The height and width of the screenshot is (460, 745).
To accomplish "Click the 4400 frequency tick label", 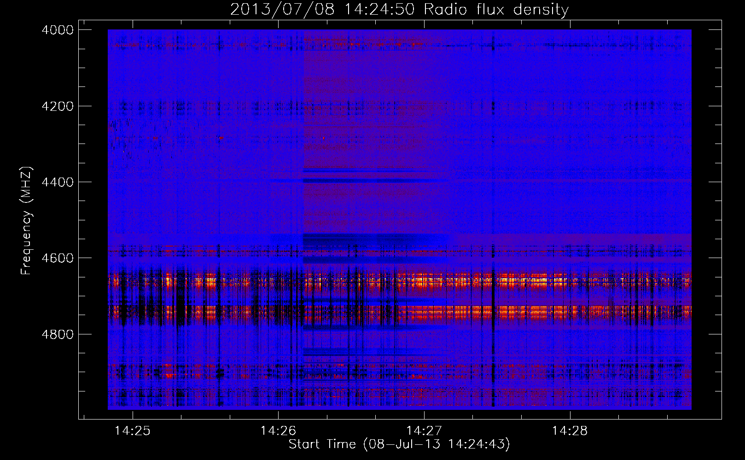I will coord(58,182).
